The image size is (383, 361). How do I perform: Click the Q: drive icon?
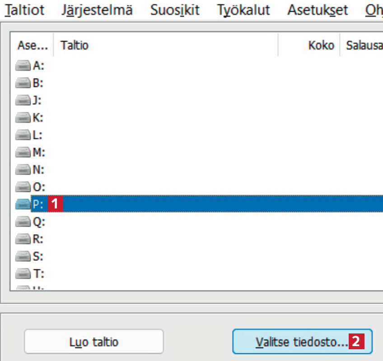click(23, 222)
